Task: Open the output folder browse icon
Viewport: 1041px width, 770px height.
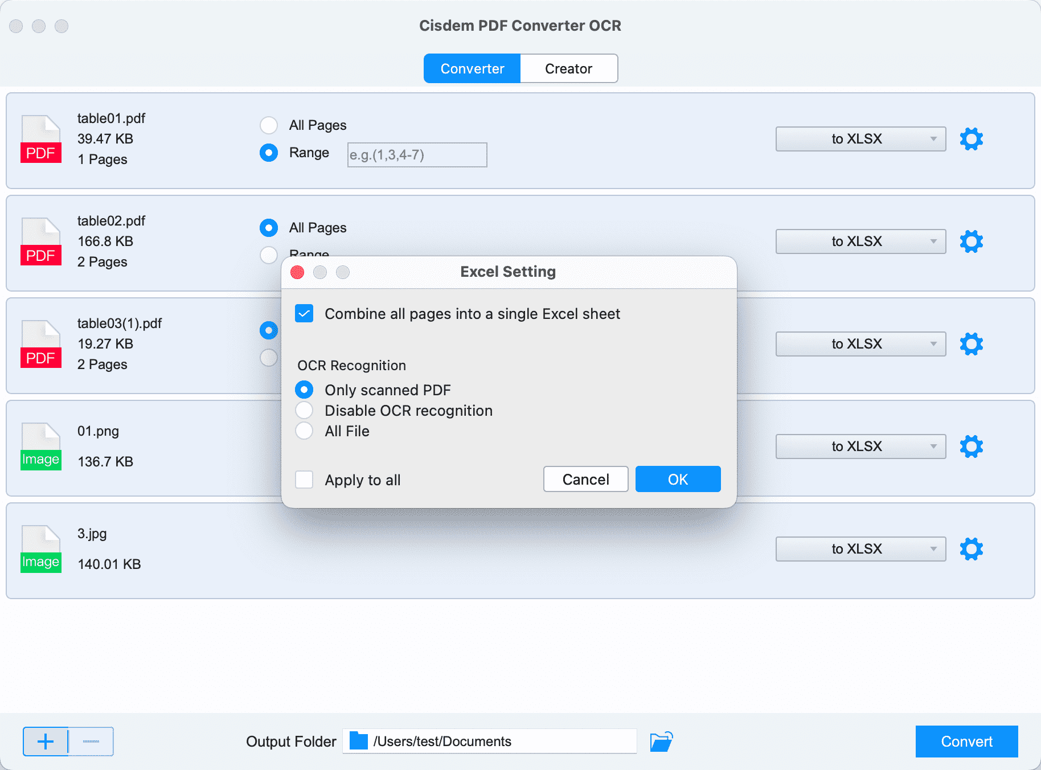Action: point(661,741)
